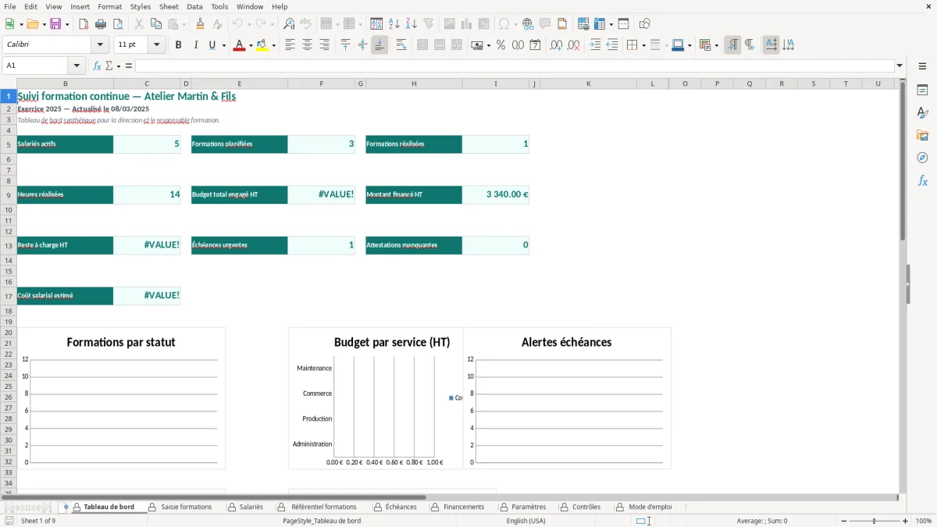Open the Data menu
Screen dimensions: 937x527
pos(194,6)
